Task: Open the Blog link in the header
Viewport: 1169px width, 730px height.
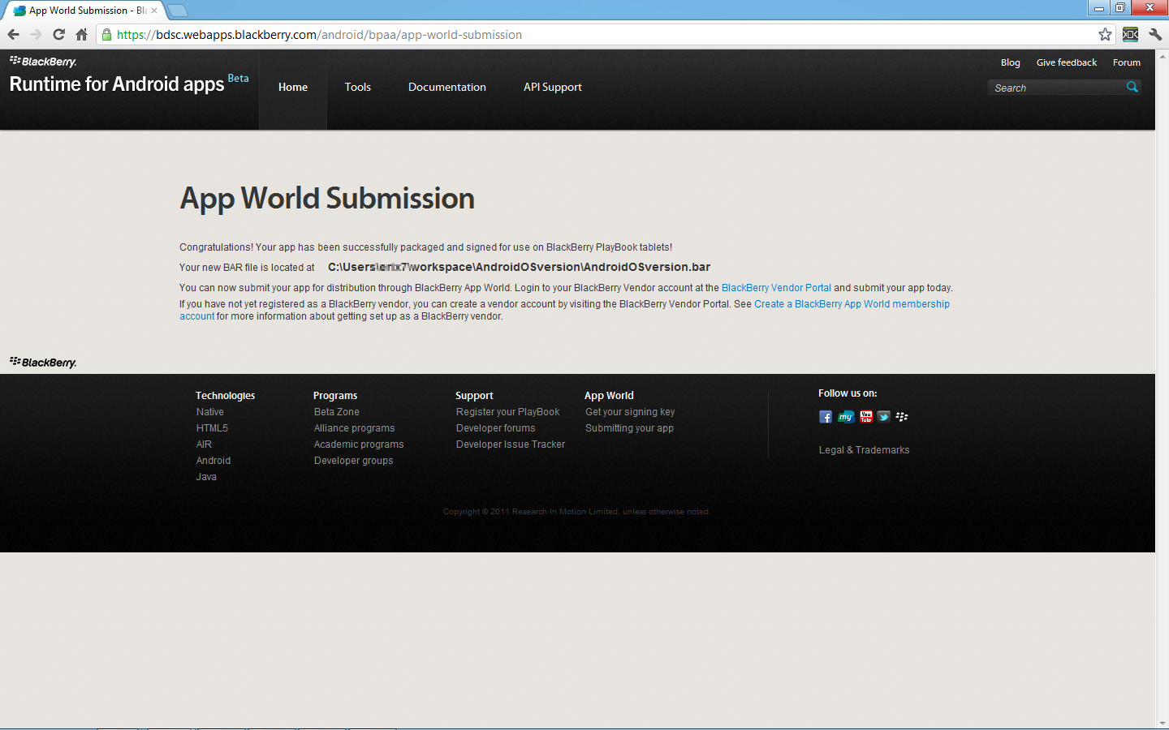Action: pyautogui.click(x=1011, y=62)
